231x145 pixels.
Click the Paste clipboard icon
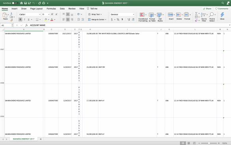(x=5, y=15)
